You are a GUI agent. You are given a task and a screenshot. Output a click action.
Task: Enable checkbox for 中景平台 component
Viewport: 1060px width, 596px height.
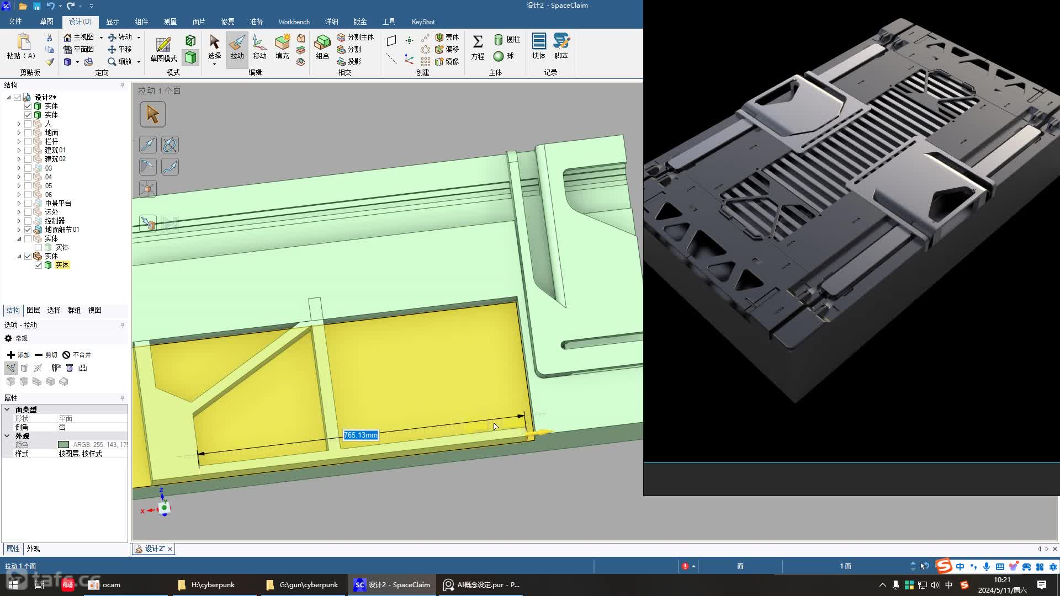tap(28, 203)
